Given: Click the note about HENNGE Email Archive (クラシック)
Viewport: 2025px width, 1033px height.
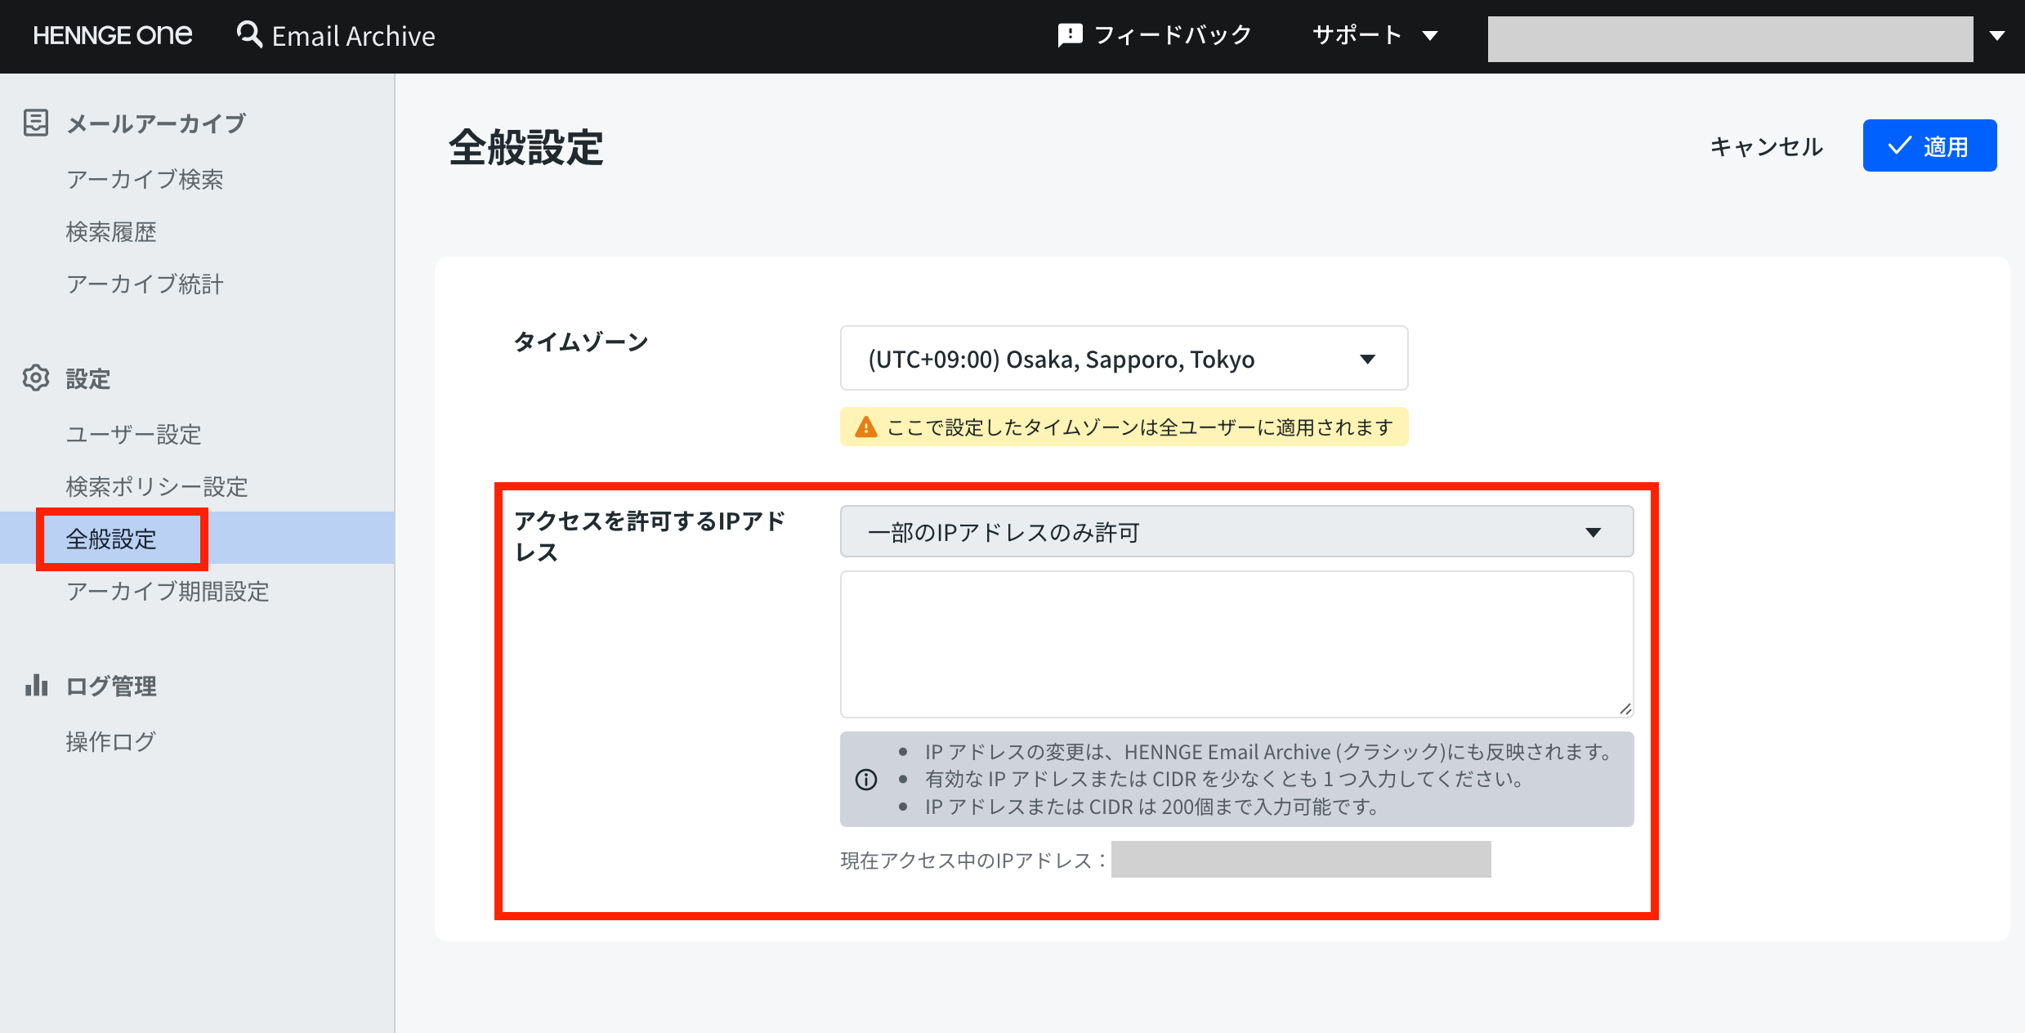Looking at the screenshot, I should tap(1268, 752).
